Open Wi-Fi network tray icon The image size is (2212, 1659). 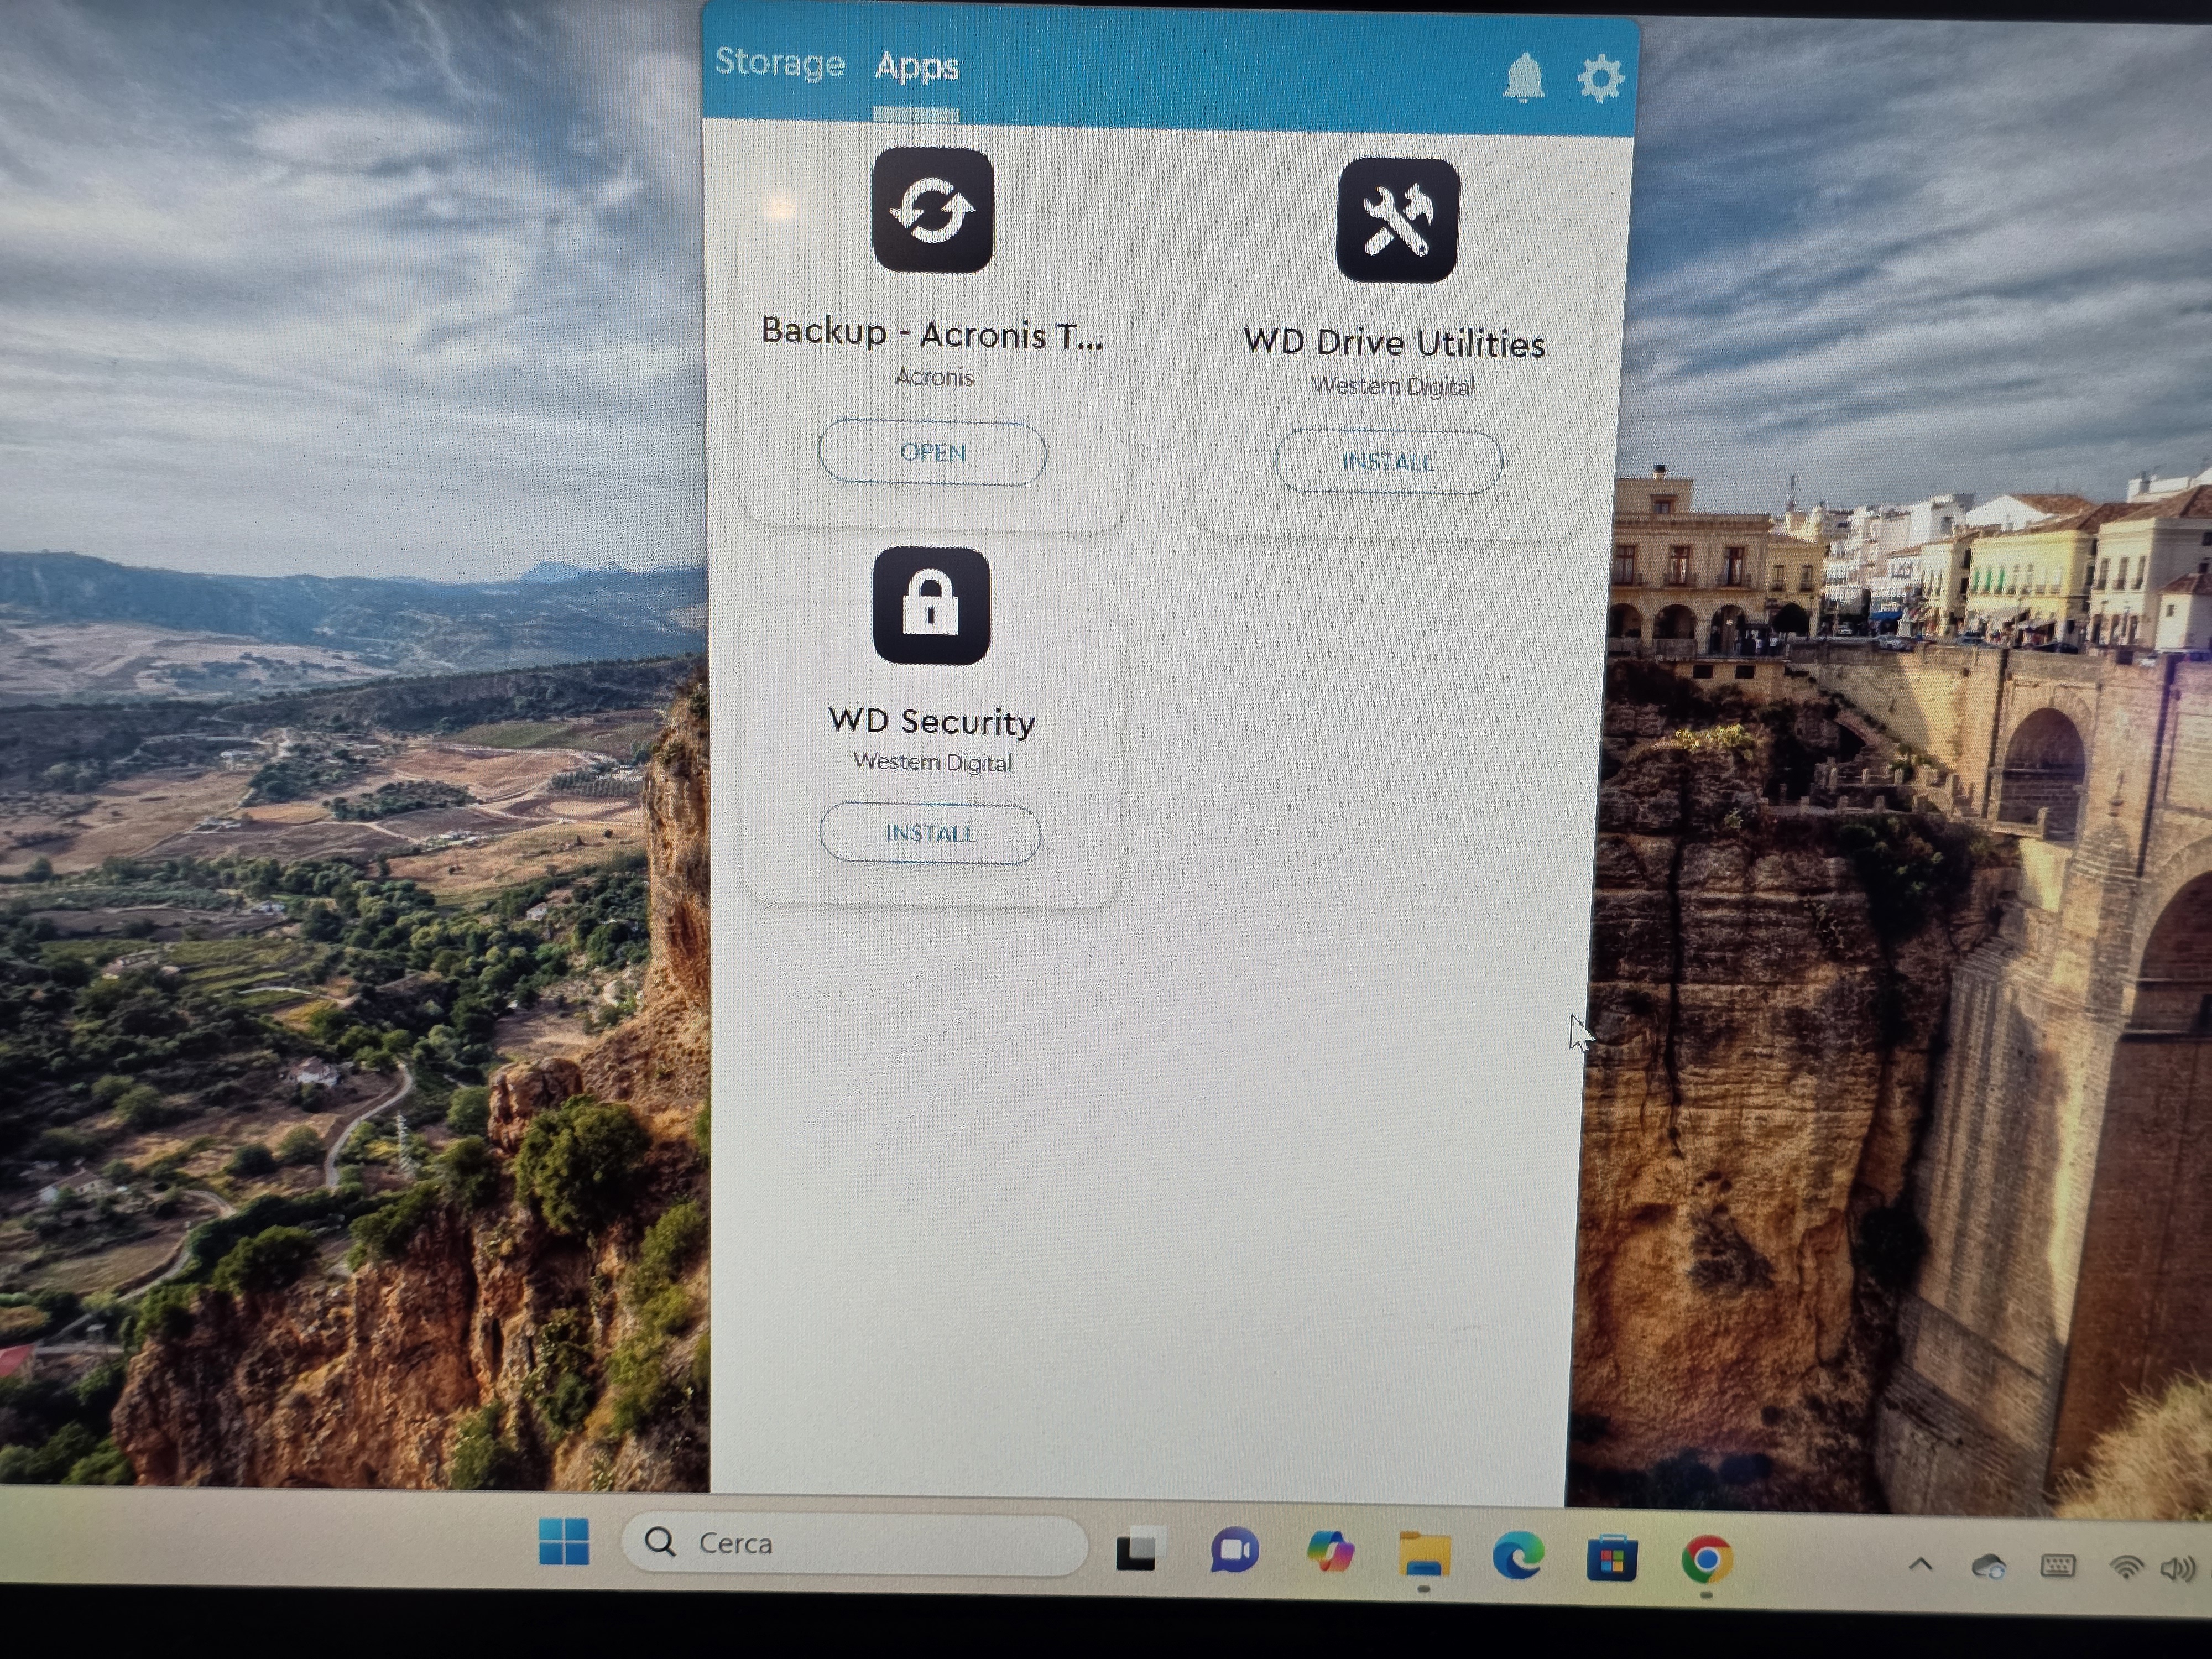pos(2126,1567)
